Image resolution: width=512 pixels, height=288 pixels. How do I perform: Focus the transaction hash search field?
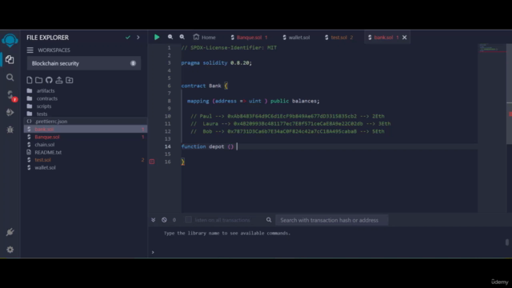pyautogui.click(x=332, y=220)
